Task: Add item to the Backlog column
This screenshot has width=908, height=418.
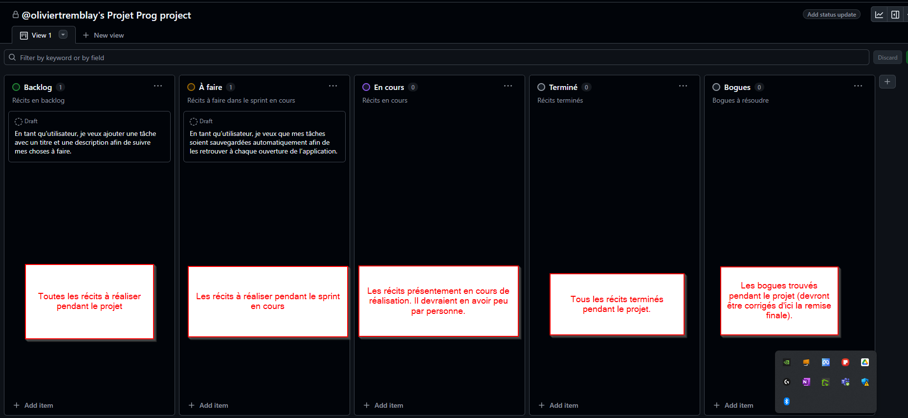Action: pyautogui.click(x=33, y=405)
